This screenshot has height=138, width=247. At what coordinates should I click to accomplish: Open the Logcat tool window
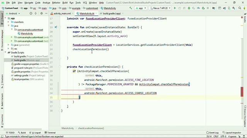[x=35, y=133]
